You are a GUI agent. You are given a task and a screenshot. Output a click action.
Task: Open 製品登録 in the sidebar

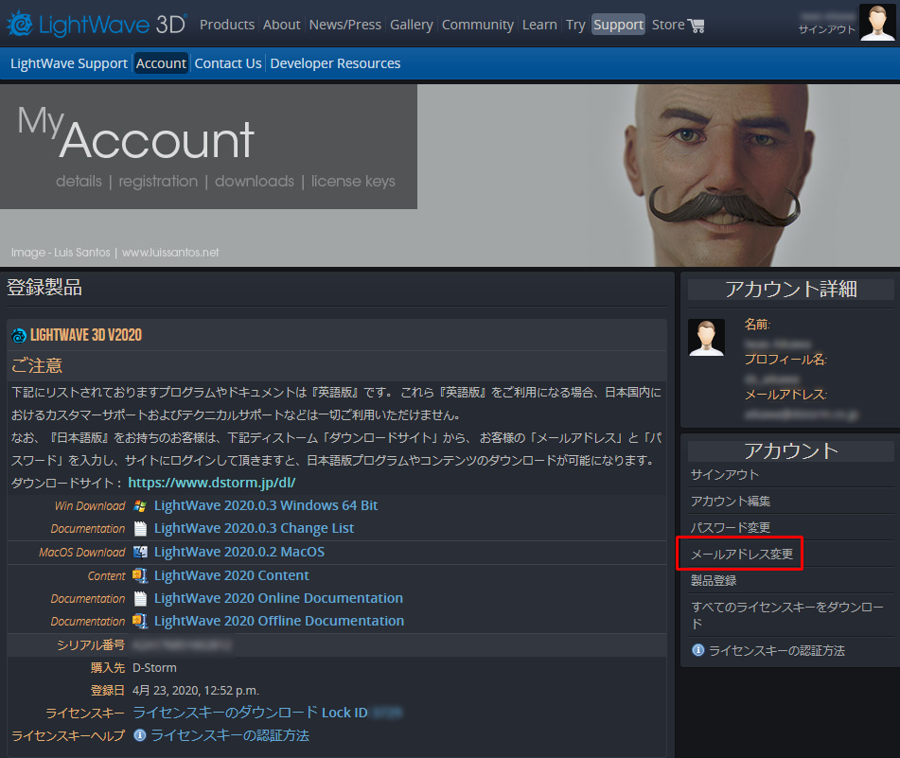714,580
